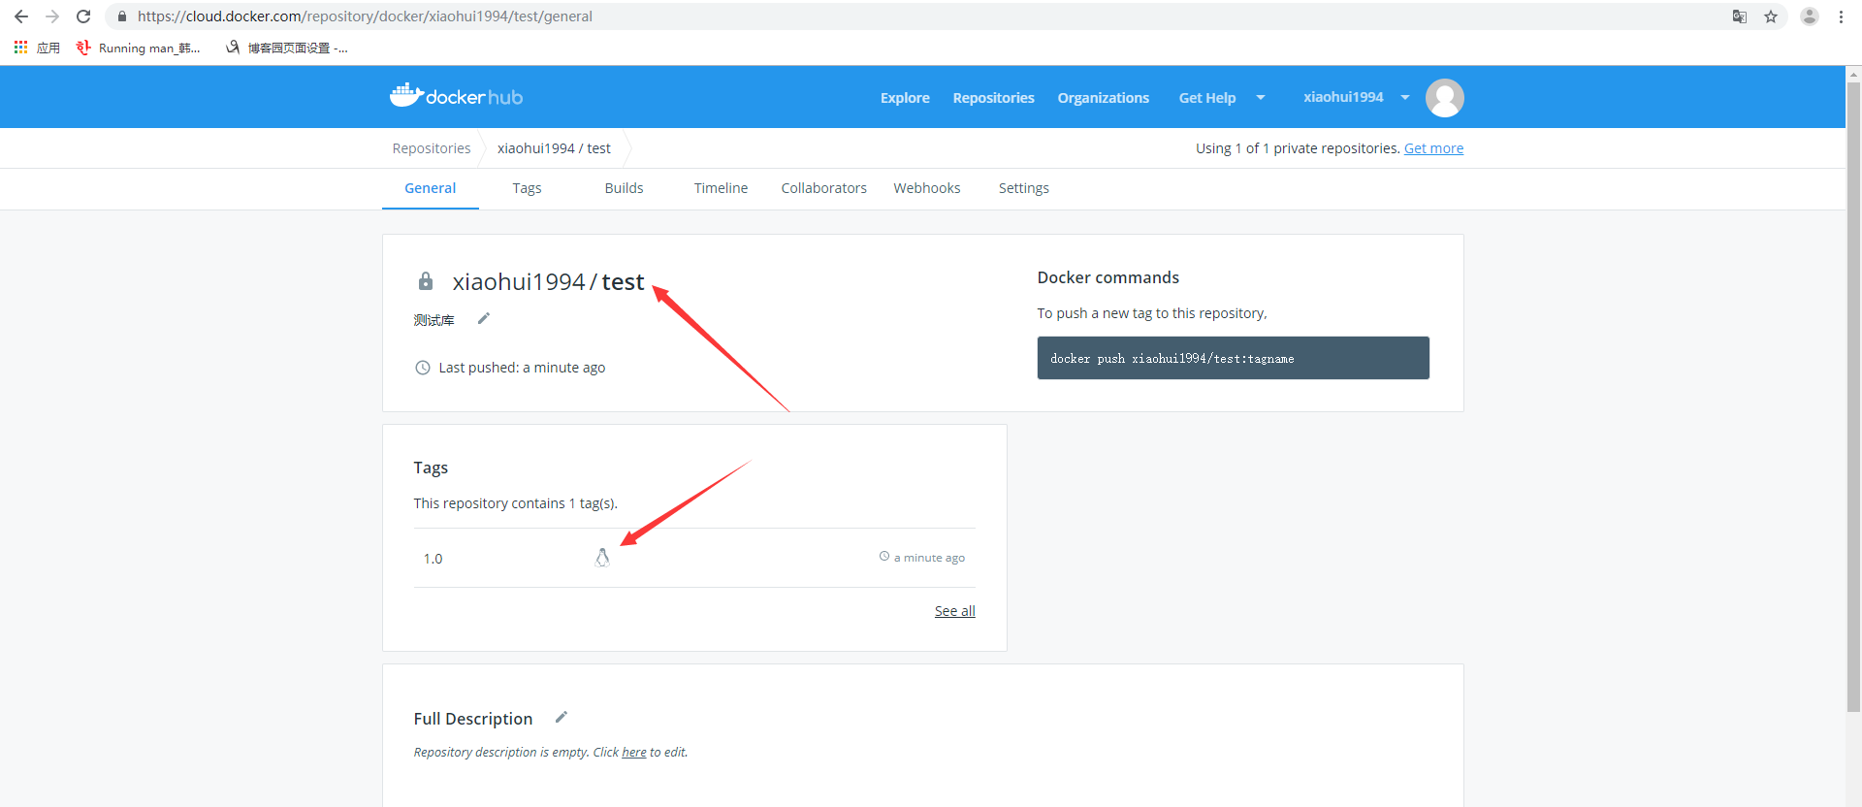Switch to the Tags tab
Image resolution: width=1862 pixels, height=807 pixels.
pyautogui.click(x=527, y=188)
